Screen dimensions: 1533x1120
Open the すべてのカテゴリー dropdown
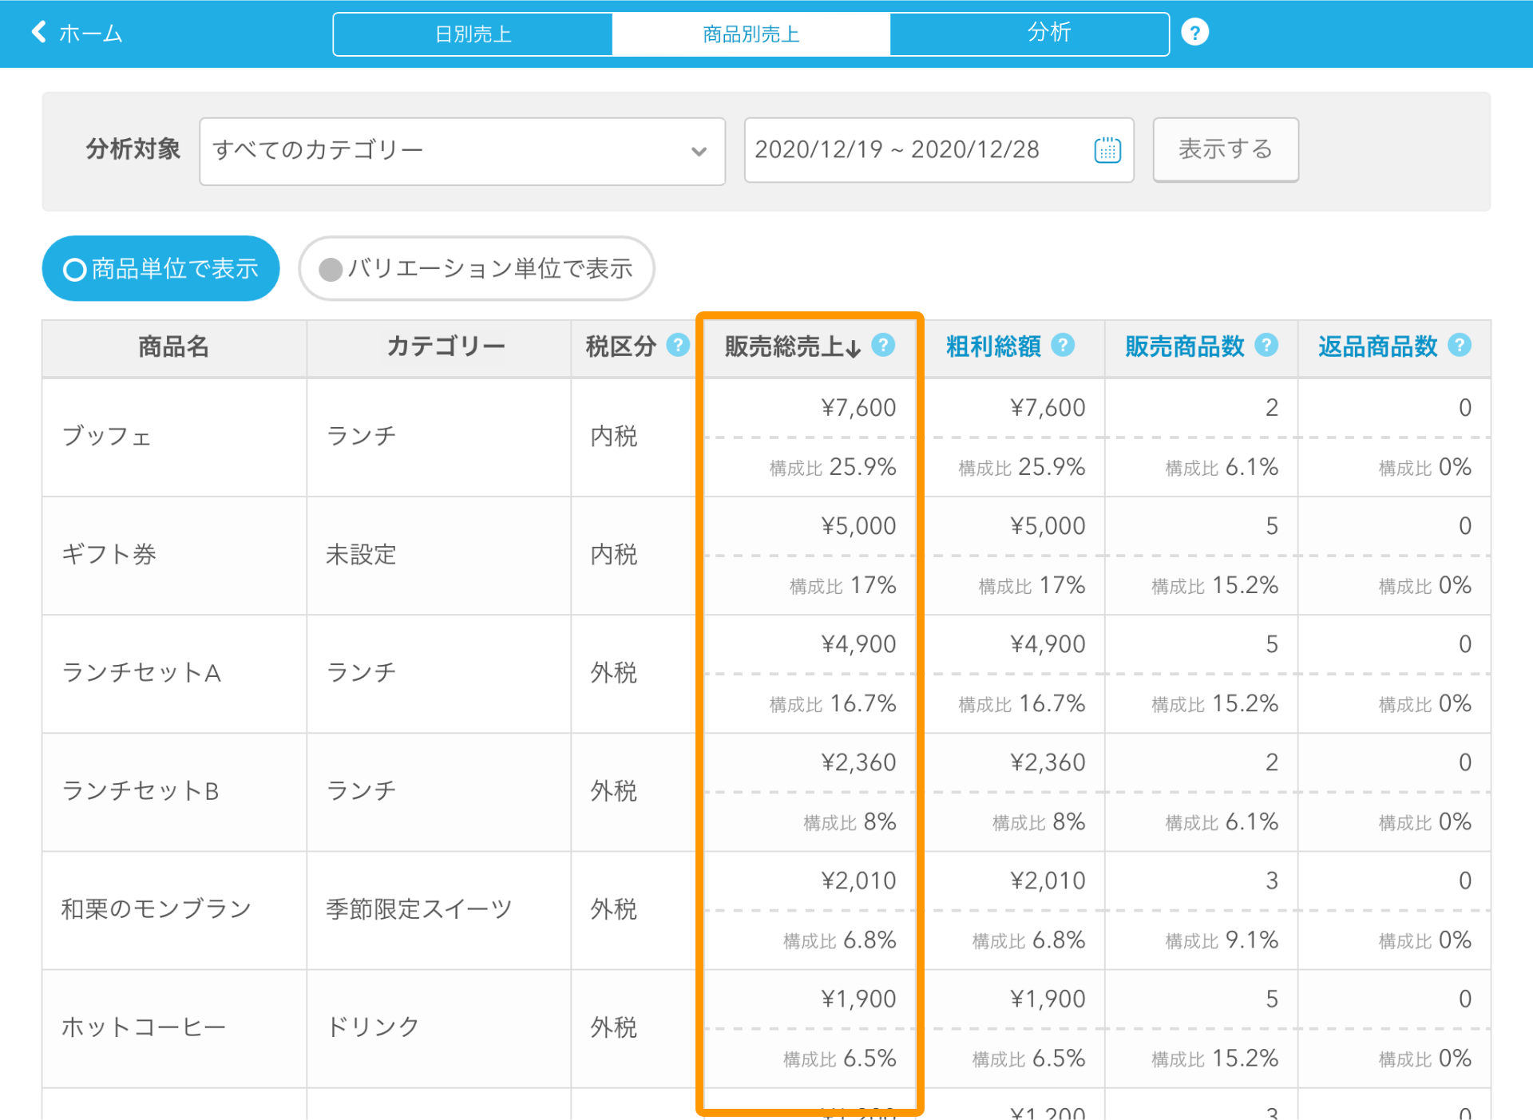coord(462,151)
